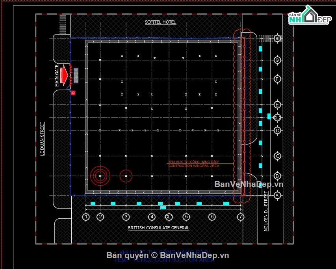Viewport: 336px width, 269px height.
Task: Click grid bubble E on right side
Action: click(x=277, y=105)
